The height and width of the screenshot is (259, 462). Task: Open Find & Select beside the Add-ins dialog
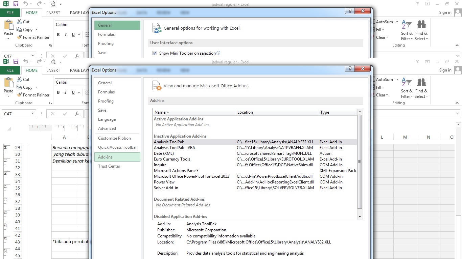pyautogui.click(x=421, y=88)
